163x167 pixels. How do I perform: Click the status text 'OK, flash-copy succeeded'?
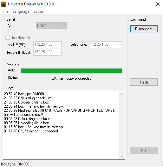click(72, 78)
